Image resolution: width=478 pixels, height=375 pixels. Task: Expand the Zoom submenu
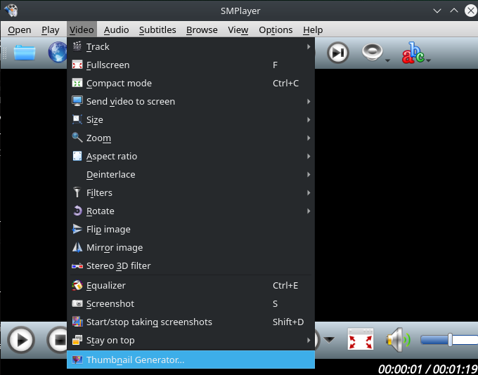click(x=190, y=138)
